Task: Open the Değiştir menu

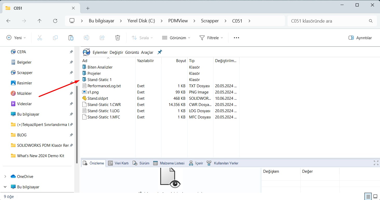Action: click(x=116, y=52)
